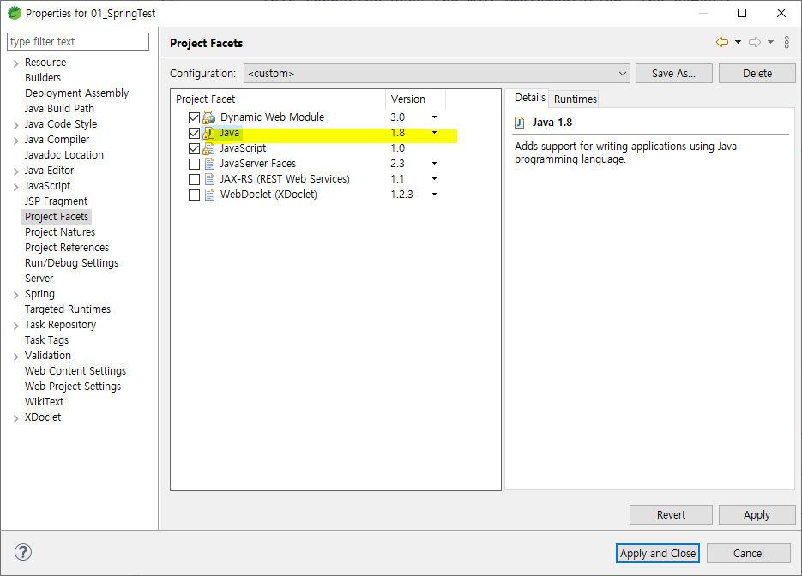Viewport: 802px width, 576px height.
Task: Click the JavaServer Faces document icon
Action: (209, 164)
